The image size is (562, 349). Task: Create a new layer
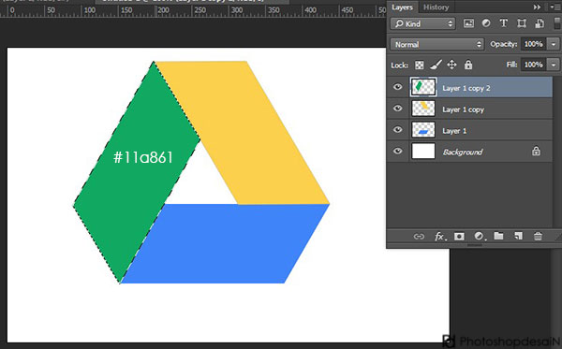point(518,236)
